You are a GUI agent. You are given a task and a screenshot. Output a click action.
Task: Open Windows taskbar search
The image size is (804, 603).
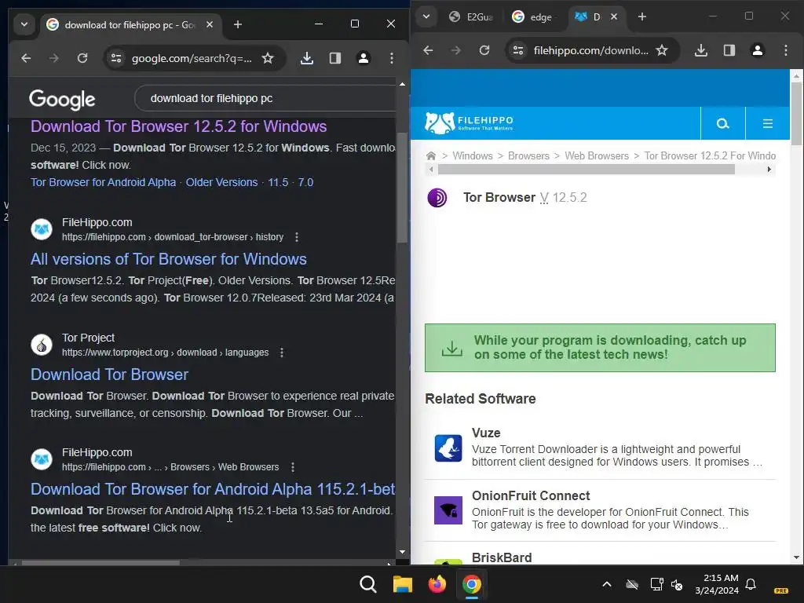tap(367, 584)
